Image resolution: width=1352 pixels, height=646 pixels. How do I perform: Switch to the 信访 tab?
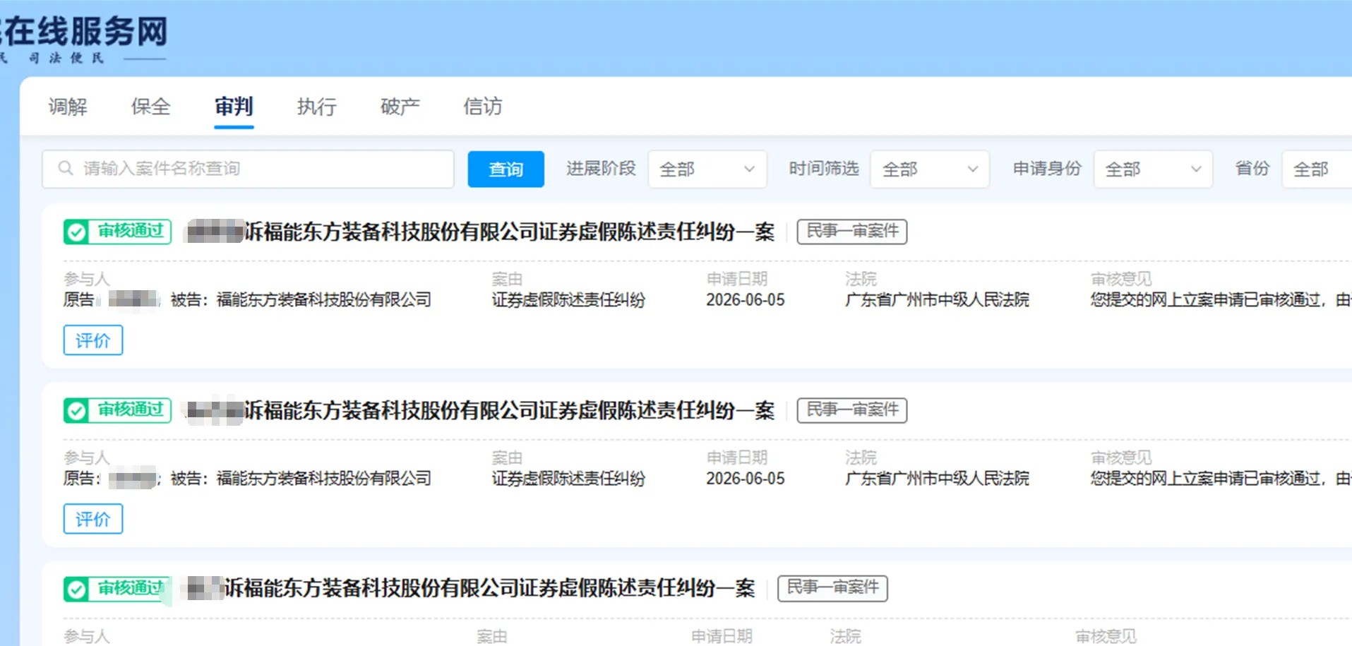[483, 107]
